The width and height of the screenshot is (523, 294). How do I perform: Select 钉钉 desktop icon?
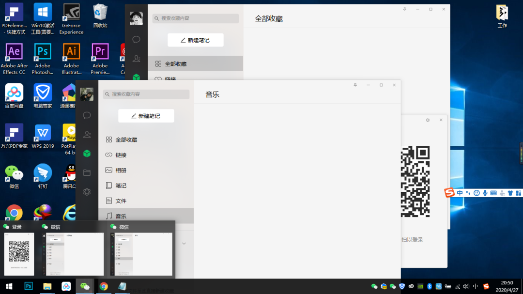point(43,176)
